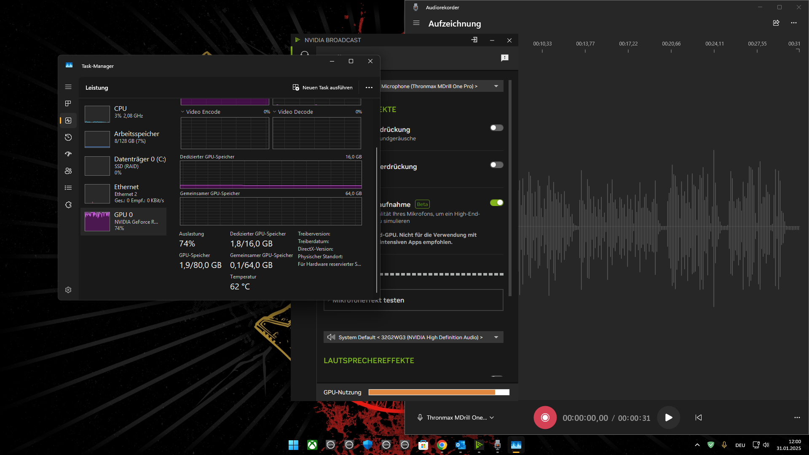Open App history in Task Manager sidebar
The height and width of the screenshot is (455, 809).
coord(68,137)
